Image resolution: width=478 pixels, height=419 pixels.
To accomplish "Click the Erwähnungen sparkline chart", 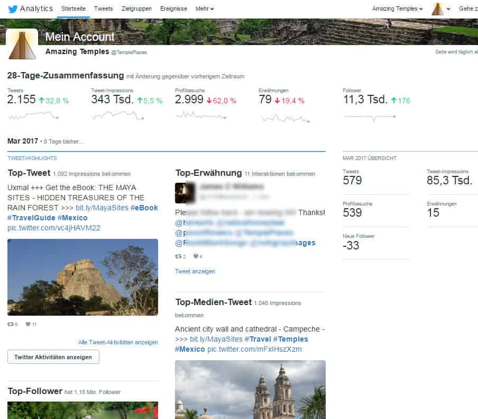I will (x=286, y=118).
